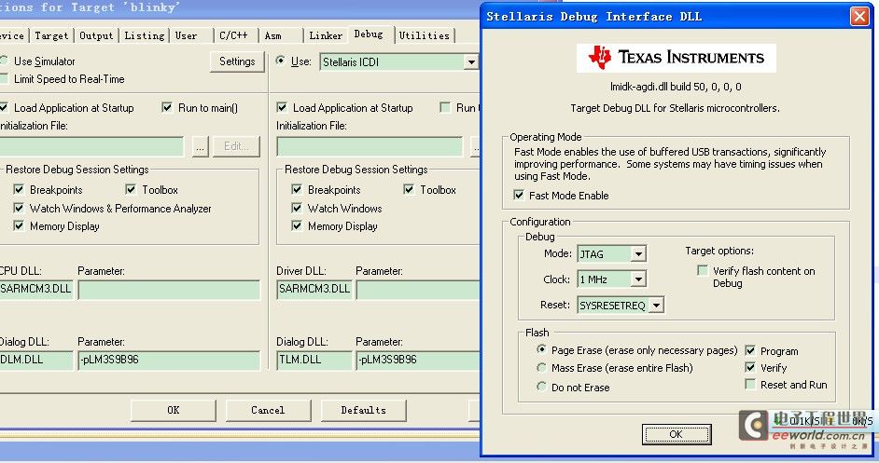Select Do not Erase option

(x=541, y=387)
